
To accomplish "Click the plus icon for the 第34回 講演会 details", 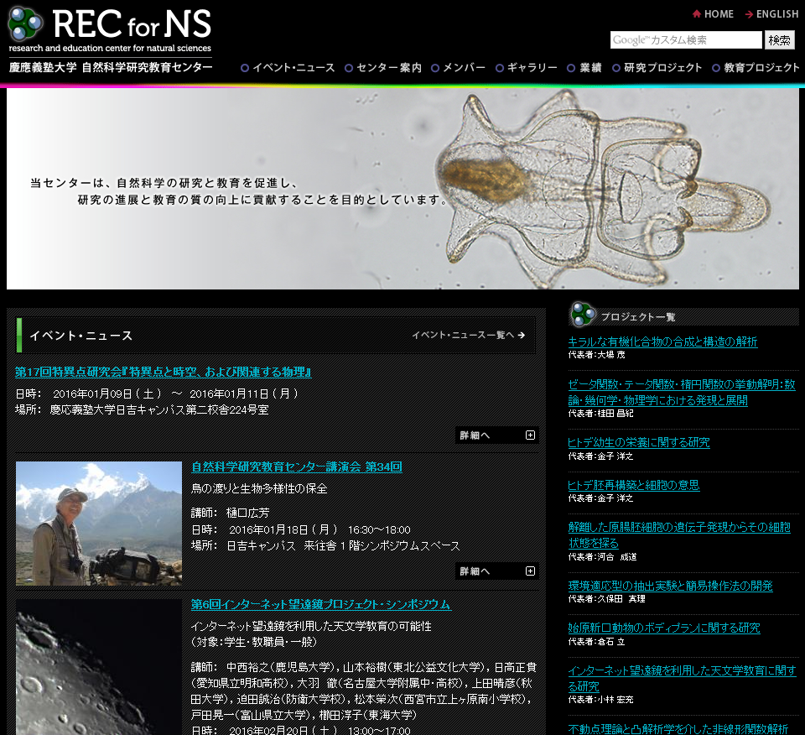I will [x=530, y=571].
